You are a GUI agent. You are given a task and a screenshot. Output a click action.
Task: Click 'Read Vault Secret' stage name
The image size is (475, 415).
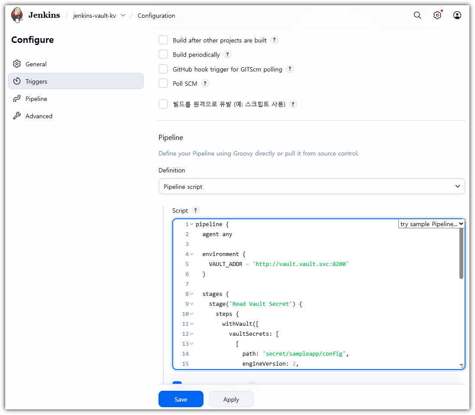pos(261,304)
